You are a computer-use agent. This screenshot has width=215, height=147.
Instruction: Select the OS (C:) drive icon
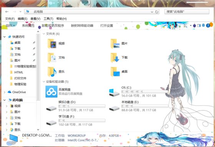tap(114, 93)
